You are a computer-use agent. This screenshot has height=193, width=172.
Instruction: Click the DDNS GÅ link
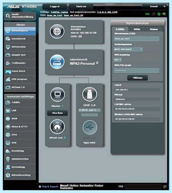click(x=80, y=36)
